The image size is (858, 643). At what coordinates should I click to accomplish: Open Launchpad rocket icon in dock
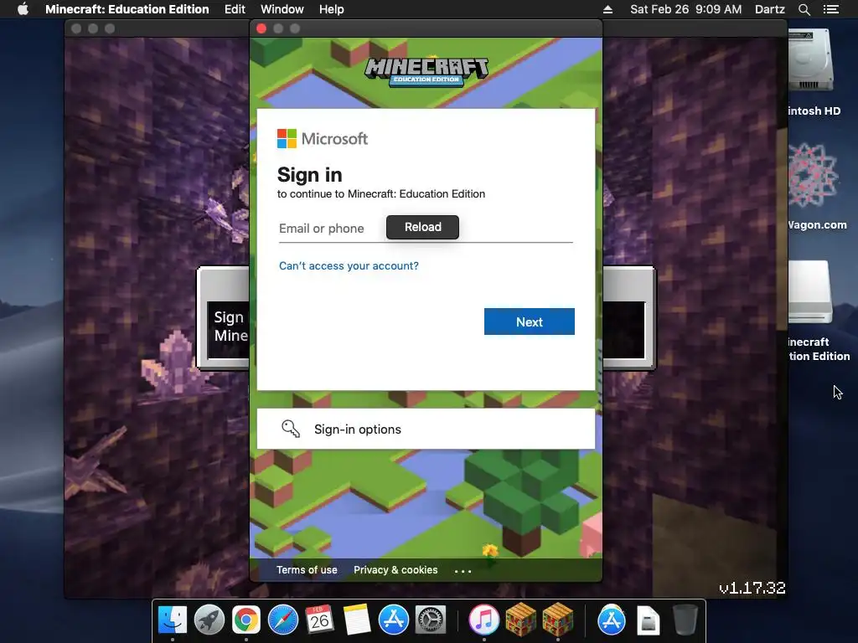coord(209,620)
